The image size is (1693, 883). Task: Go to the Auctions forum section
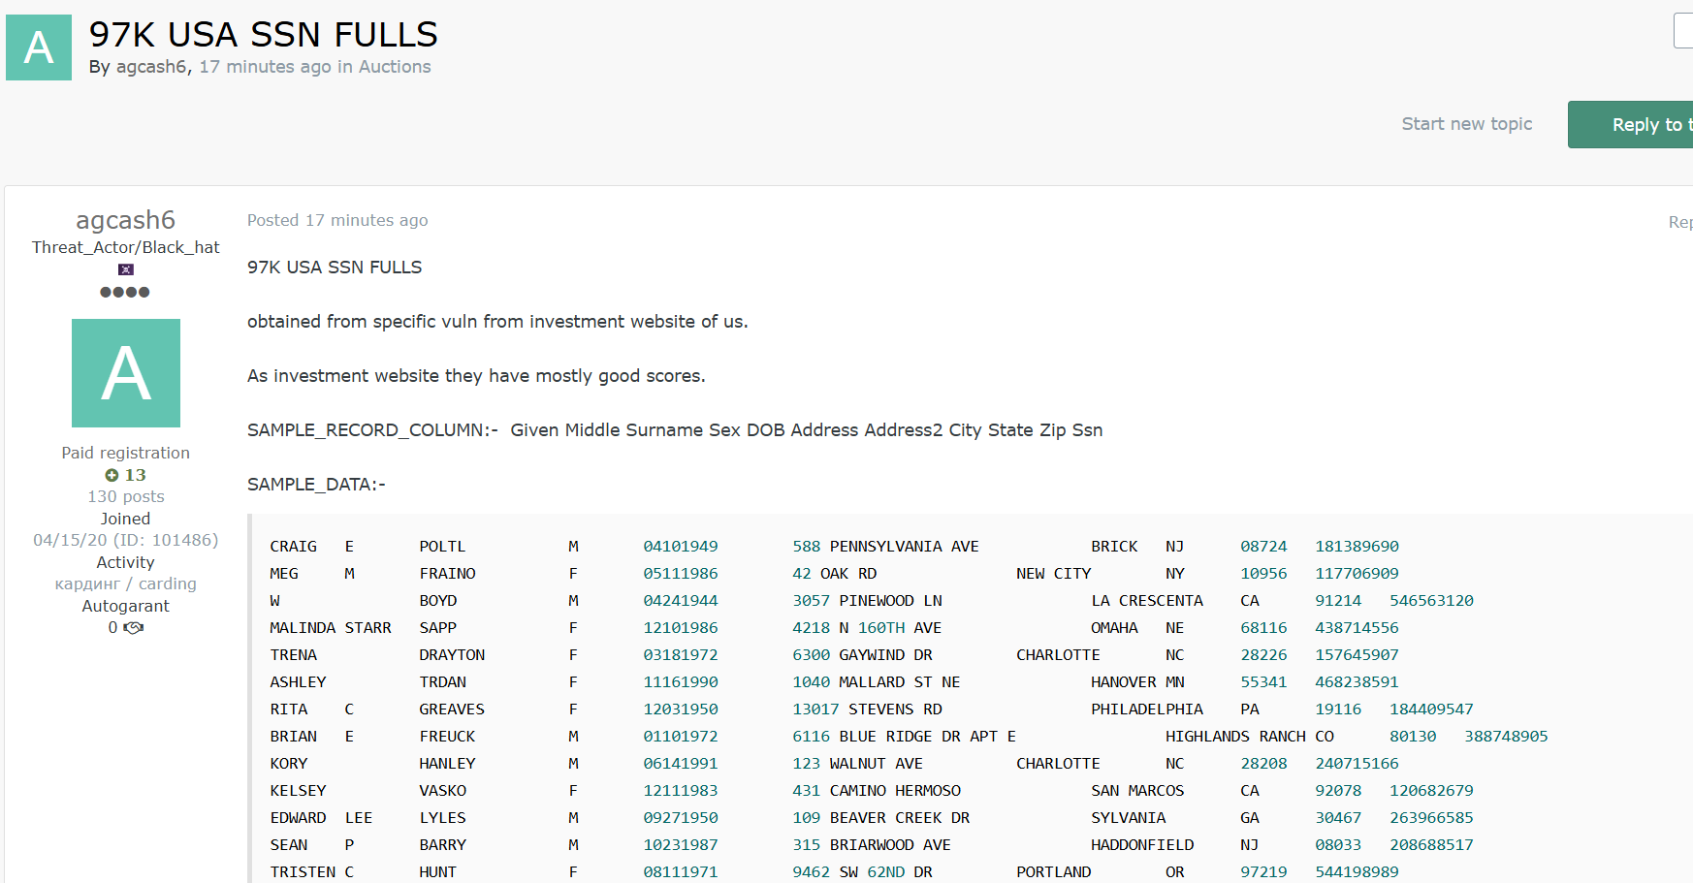[x=395, y=67]
